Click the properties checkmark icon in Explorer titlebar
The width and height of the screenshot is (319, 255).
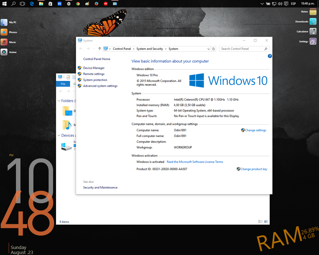68,77
